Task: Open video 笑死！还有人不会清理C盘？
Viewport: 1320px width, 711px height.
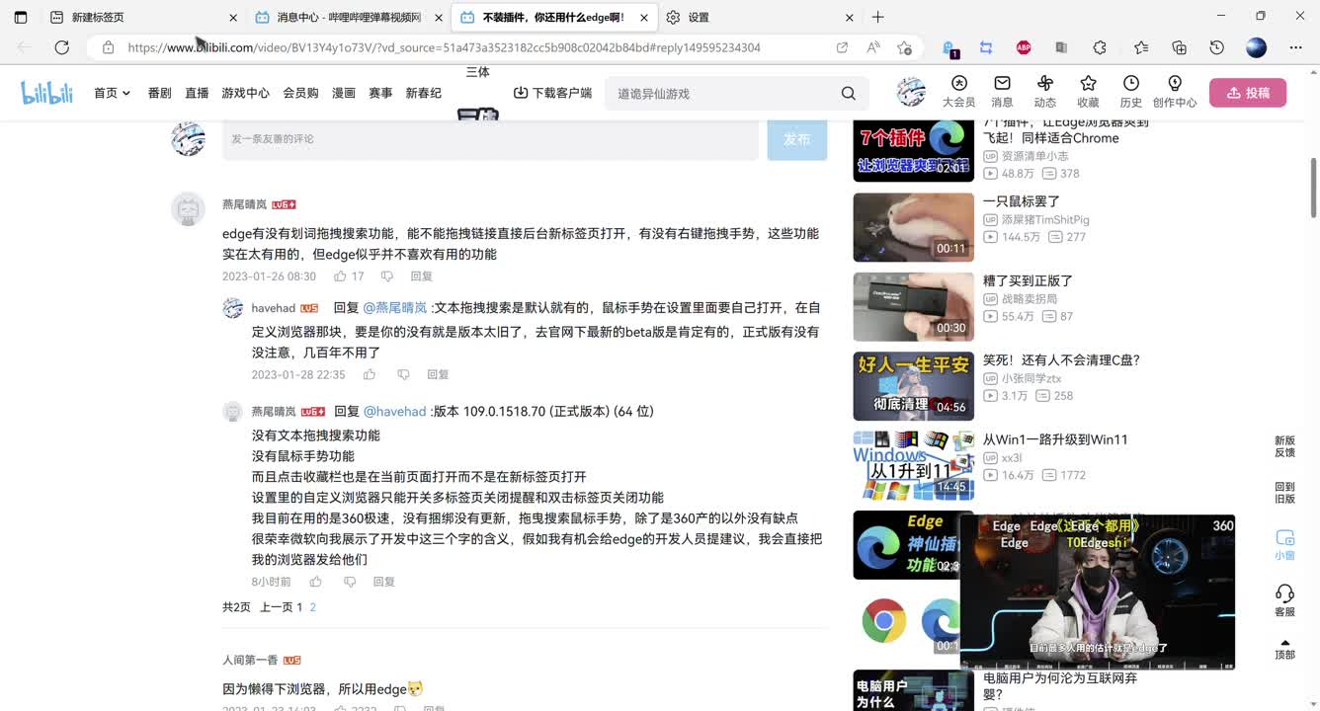Action: [x=1061, y=360]
